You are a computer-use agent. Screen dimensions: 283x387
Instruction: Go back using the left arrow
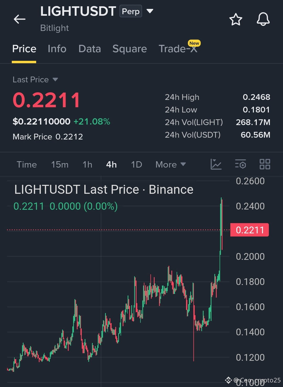pyautogui.click(x=19, y=19)
